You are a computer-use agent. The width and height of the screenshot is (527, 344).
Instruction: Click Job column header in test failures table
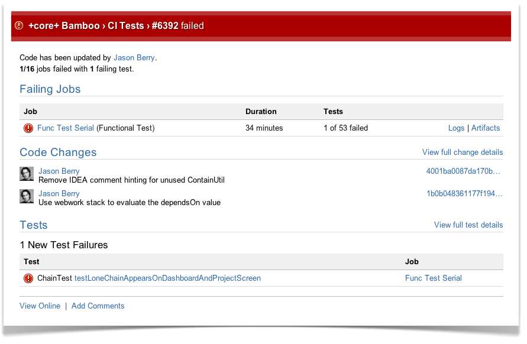tap(412, 262)
